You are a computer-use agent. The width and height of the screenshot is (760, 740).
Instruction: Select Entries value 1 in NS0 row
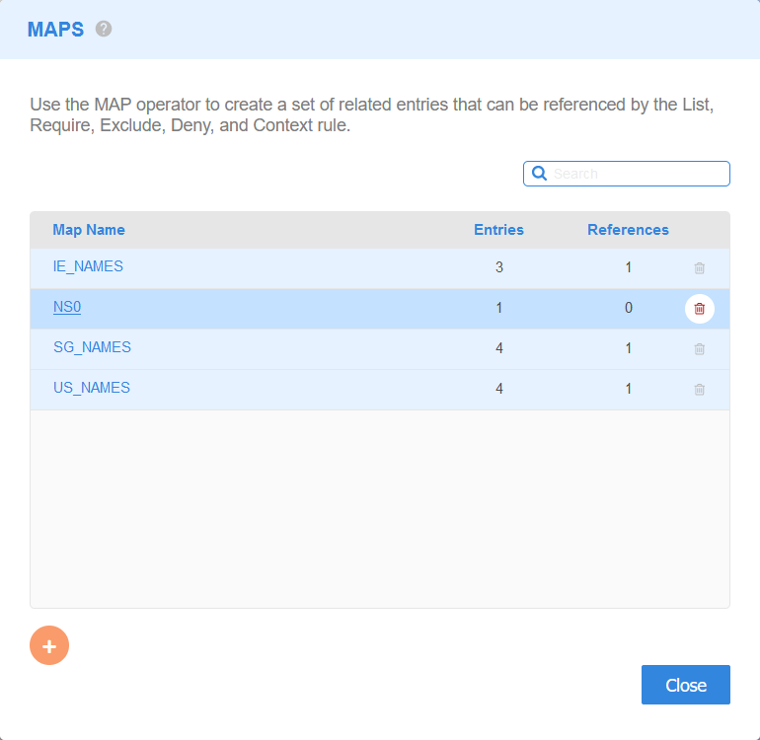click(x=499, y=308)
